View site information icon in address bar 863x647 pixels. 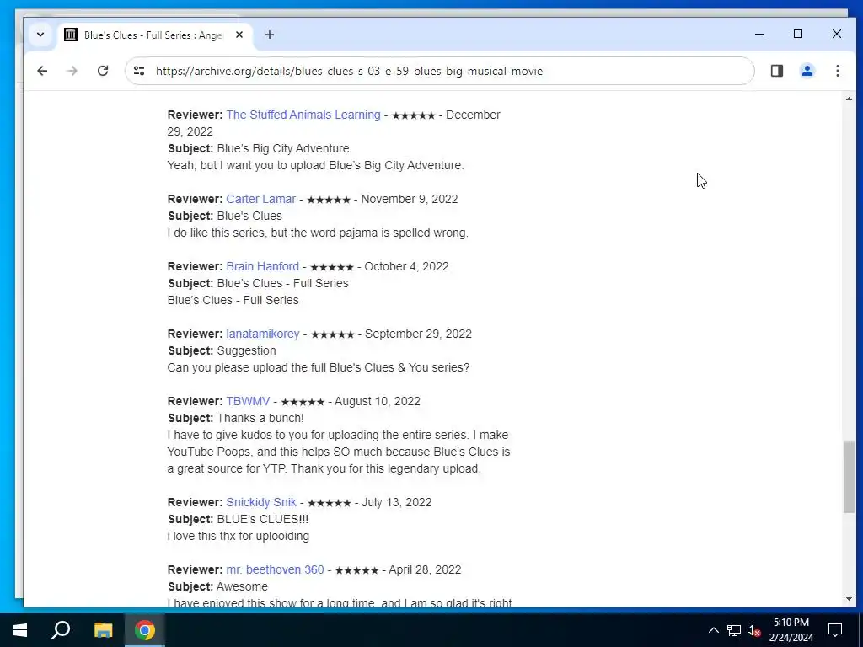pyautogui.click(x=139, y=71)
